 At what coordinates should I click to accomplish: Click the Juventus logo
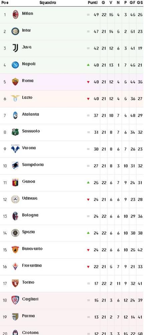click(x=15, y=48)
